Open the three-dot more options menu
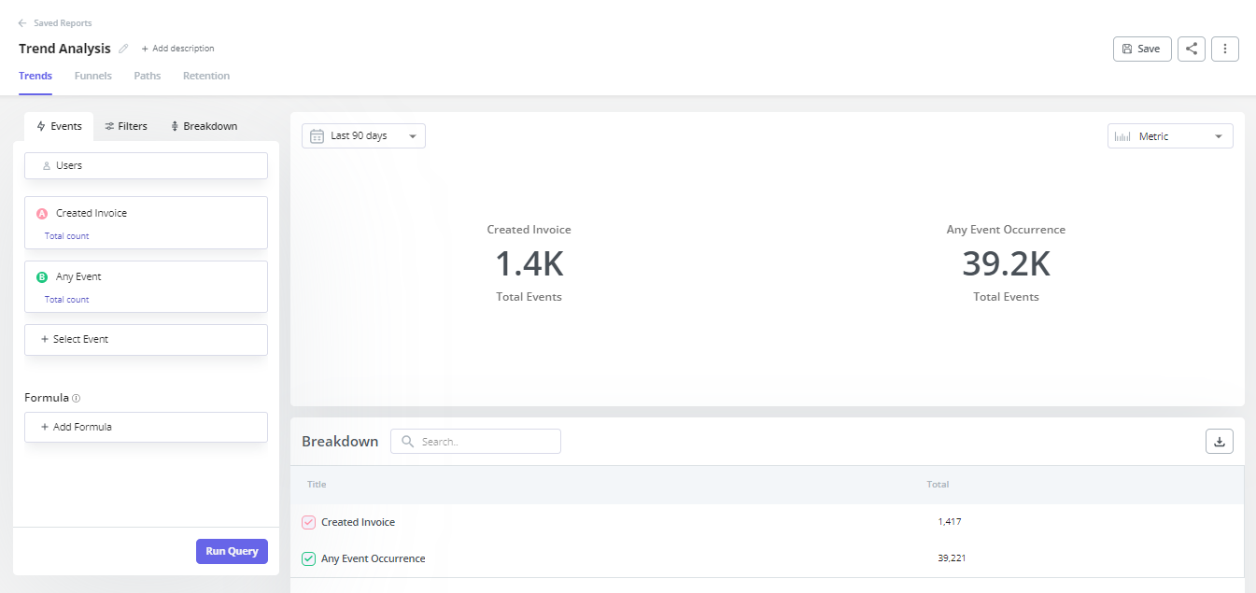This screenshot has height=593, width=1256. pos(1224,49)
